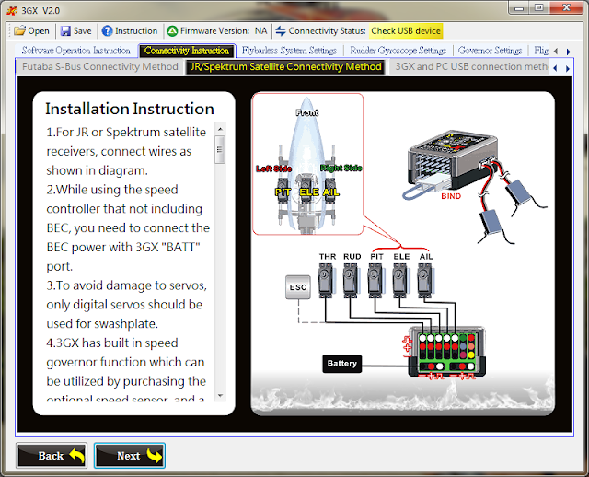Select the Connectivity Instruction tab
Viewport: 589px width, 477px height.
tap(187, 51)
